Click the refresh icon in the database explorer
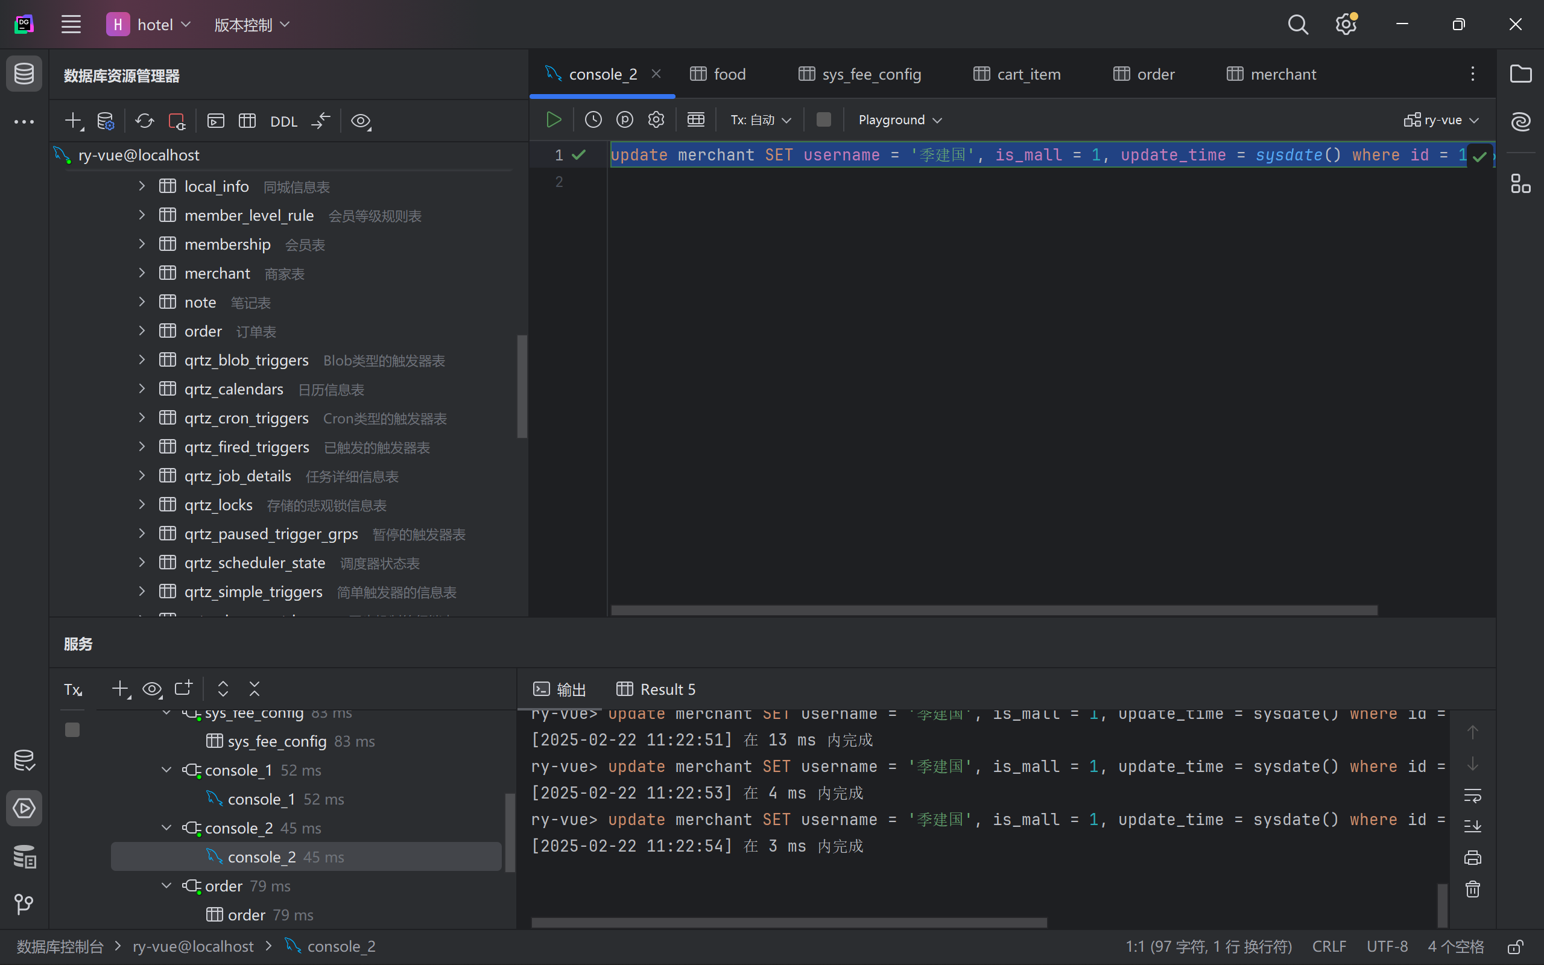 tap(145, 121)
